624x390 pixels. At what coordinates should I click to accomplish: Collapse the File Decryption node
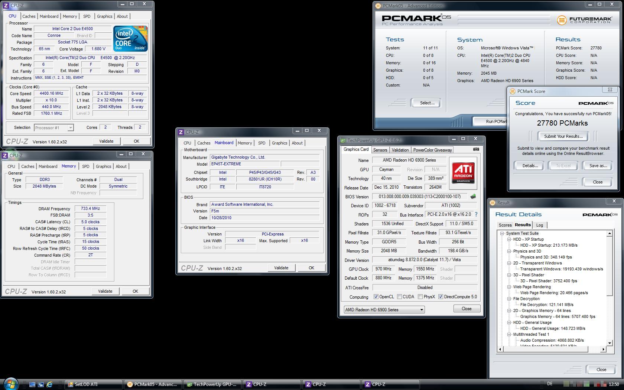(x=509, y=299)
